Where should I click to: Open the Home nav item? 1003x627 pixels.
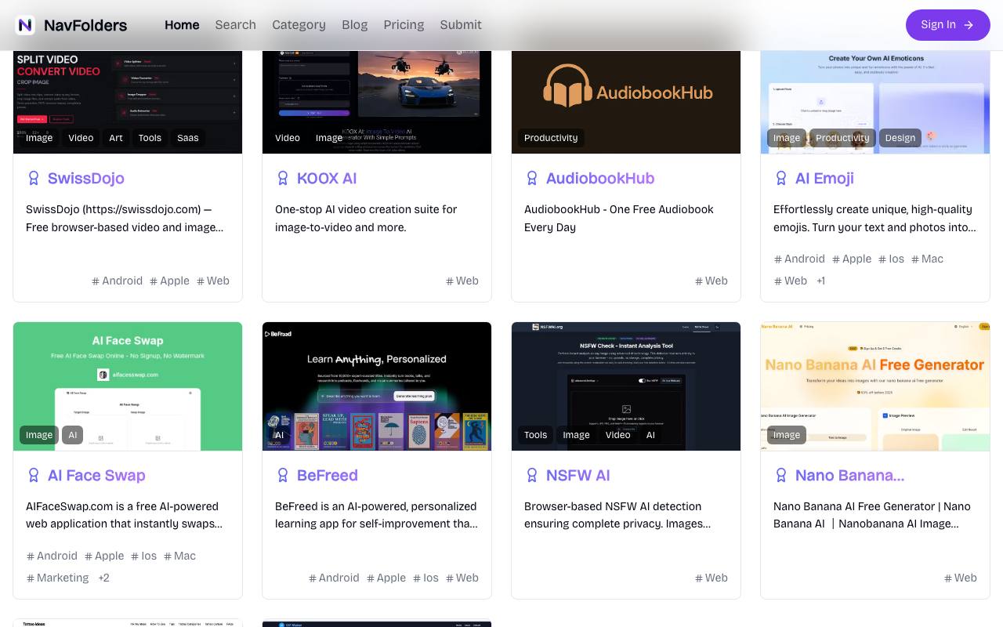(182, 25)
